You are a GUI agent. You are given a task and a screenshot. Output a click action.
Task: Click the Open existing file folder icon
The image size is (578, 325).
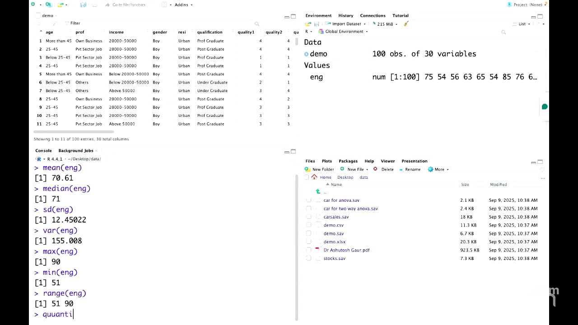tap(61, 5)
